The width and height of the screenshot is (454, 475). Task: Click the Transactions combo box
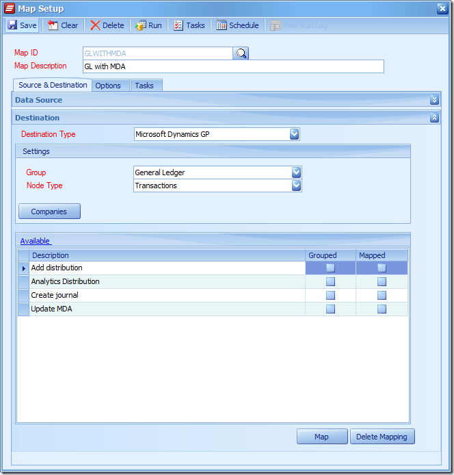(217, 185)
